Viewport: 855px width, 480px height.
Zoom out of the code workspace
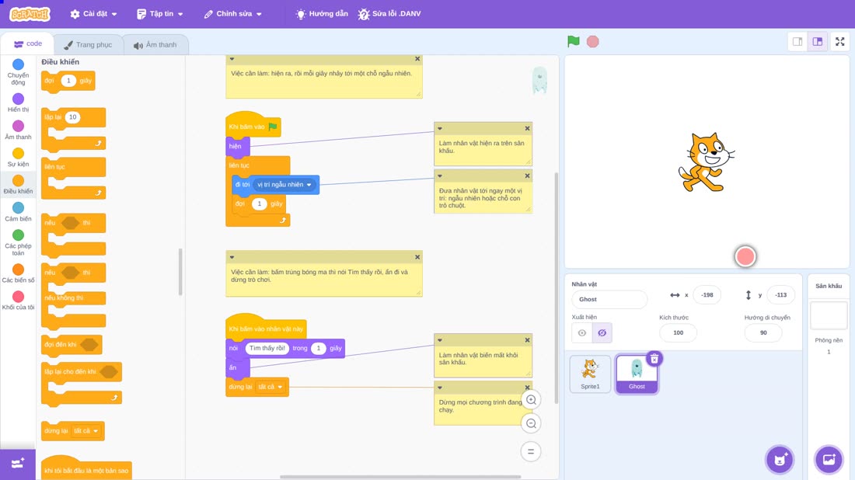(x=531, y=423)
